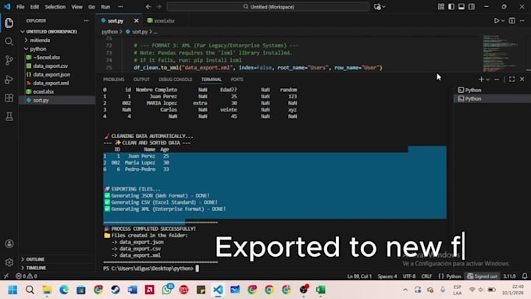This screenshot has width=531, height=299.
Task: Open the Edit menu
Action: point(34,7)
